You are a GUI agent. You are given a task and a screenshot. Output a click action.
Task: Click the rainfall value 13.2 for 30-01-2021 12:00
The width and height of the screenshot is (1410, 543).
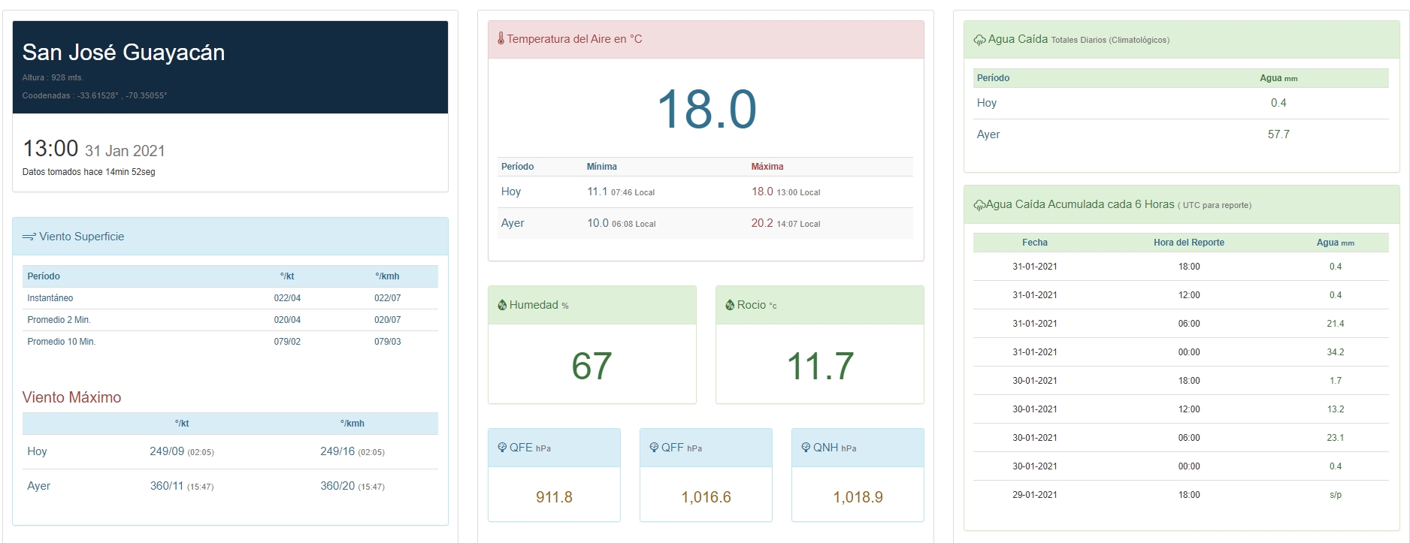click(1336, 409)
